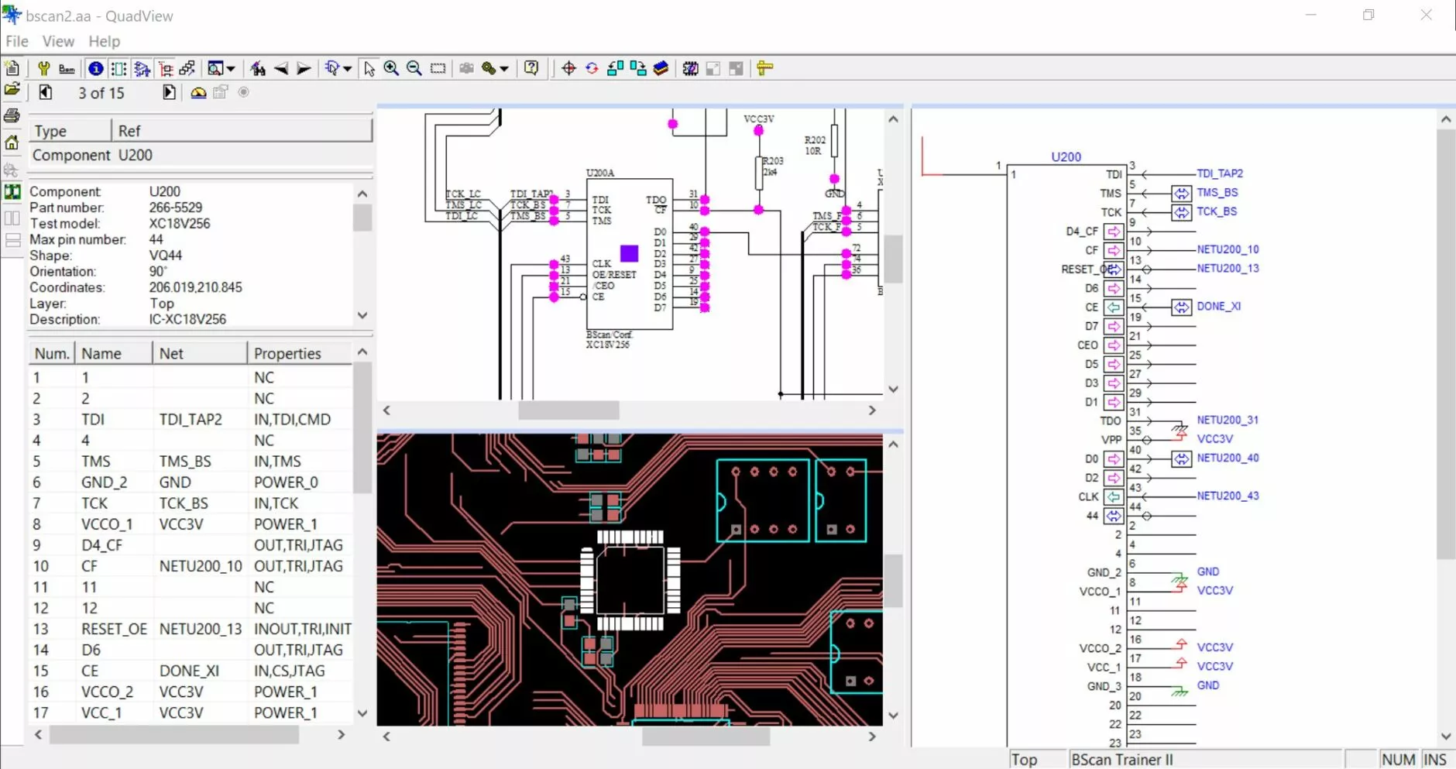Click scroll right arrow under pin table
The height and width of the screenshot is (769, 1456).
[341, 734]
